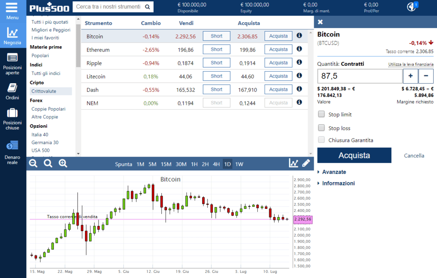Open the hamburger Menu icon
The height and width of the screenshot is (278, 437).
pos(12,8)
